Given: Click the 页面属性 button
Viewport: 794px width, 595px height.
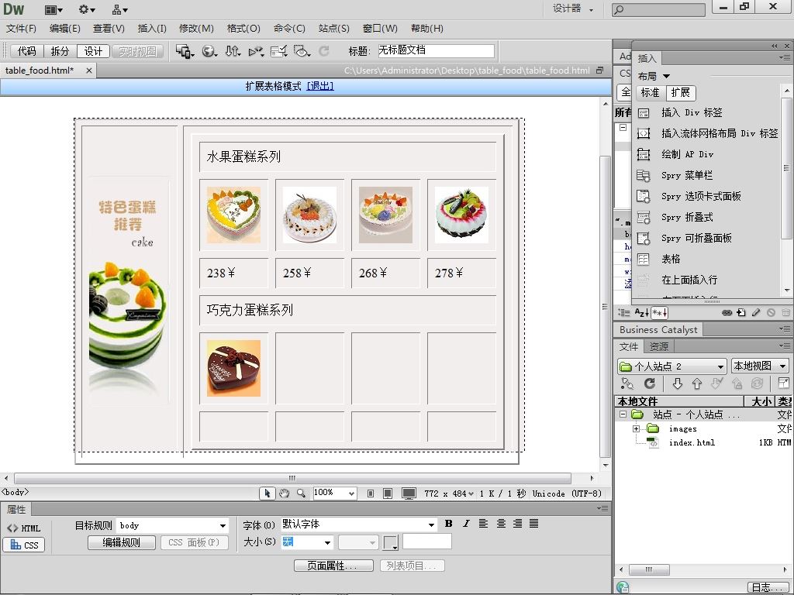Looking at the screenshot, I should (x=333, y=566).
